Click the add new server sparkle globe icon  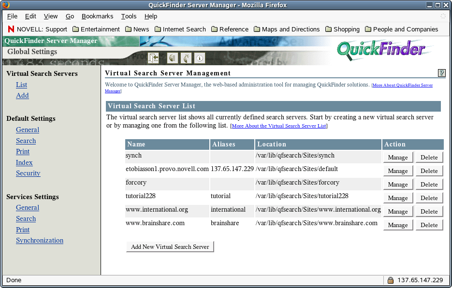[186, 58]
